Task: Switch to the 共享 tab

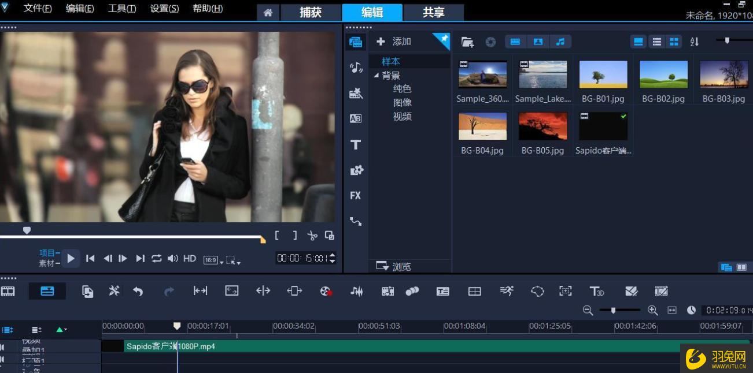Action: 433,13
